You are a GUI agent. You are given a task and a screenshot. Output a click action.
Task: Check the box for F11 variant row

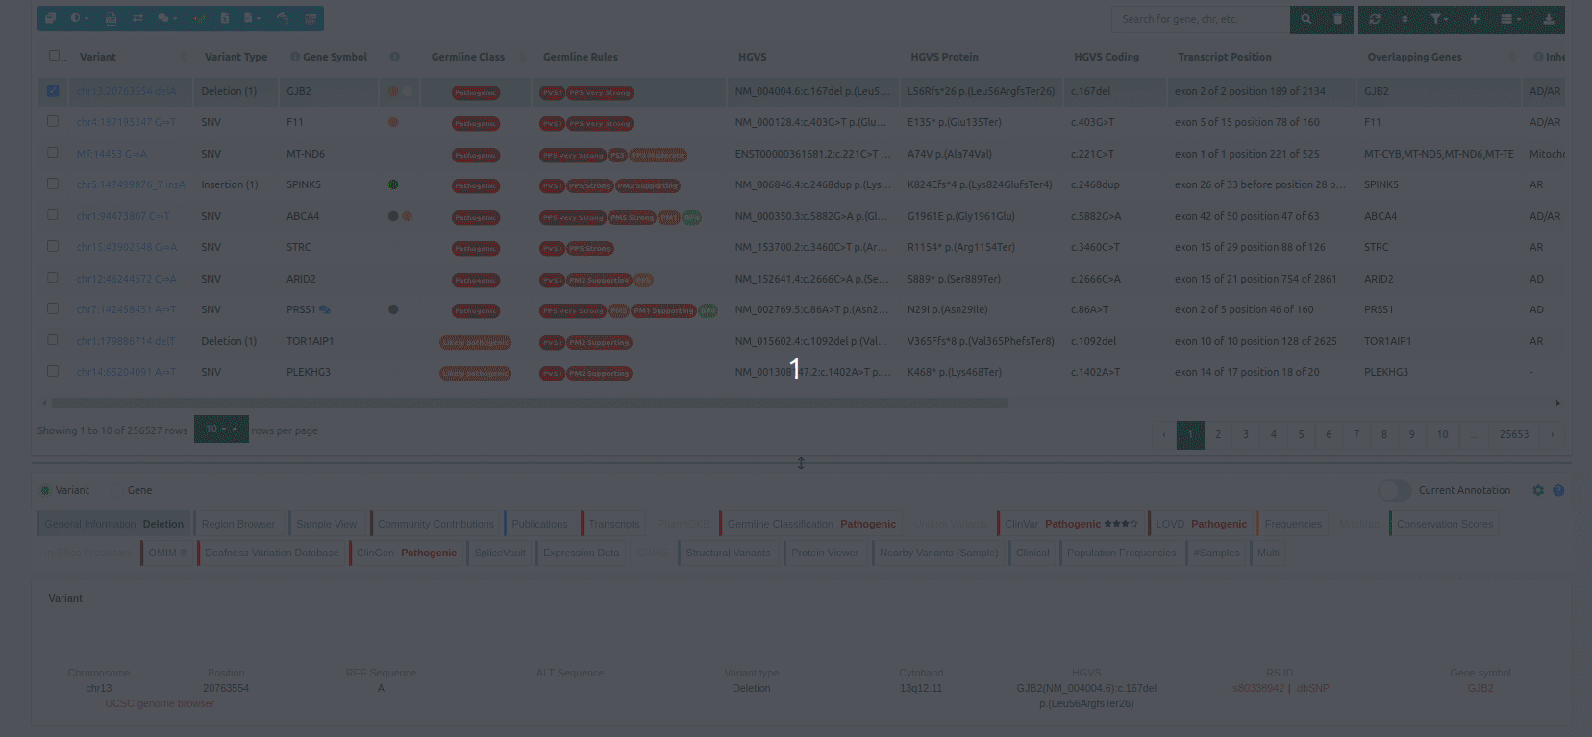(53, 122)
